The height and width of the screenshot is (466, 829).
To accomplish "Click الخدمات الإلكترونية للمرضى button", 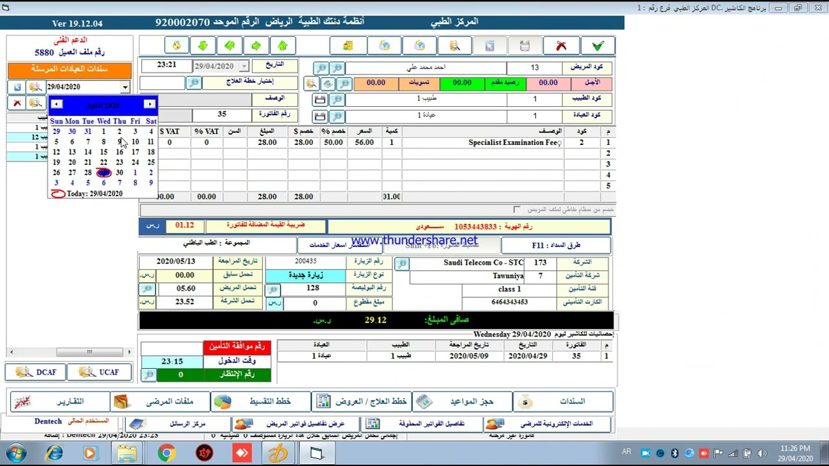I will [x=547, y=424].
